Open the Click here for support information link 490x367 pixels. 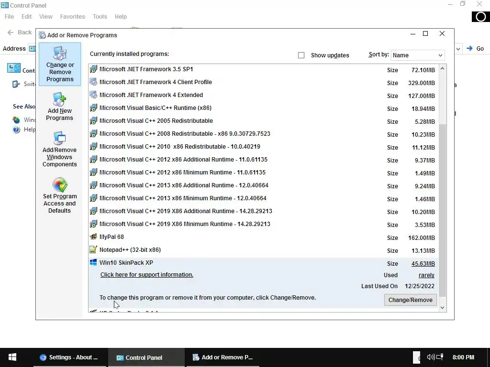(x=146, y=275)
